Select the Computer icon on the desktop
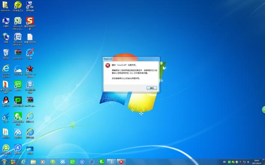The height and width of the screenshot is (165, 265). (6, 22)
